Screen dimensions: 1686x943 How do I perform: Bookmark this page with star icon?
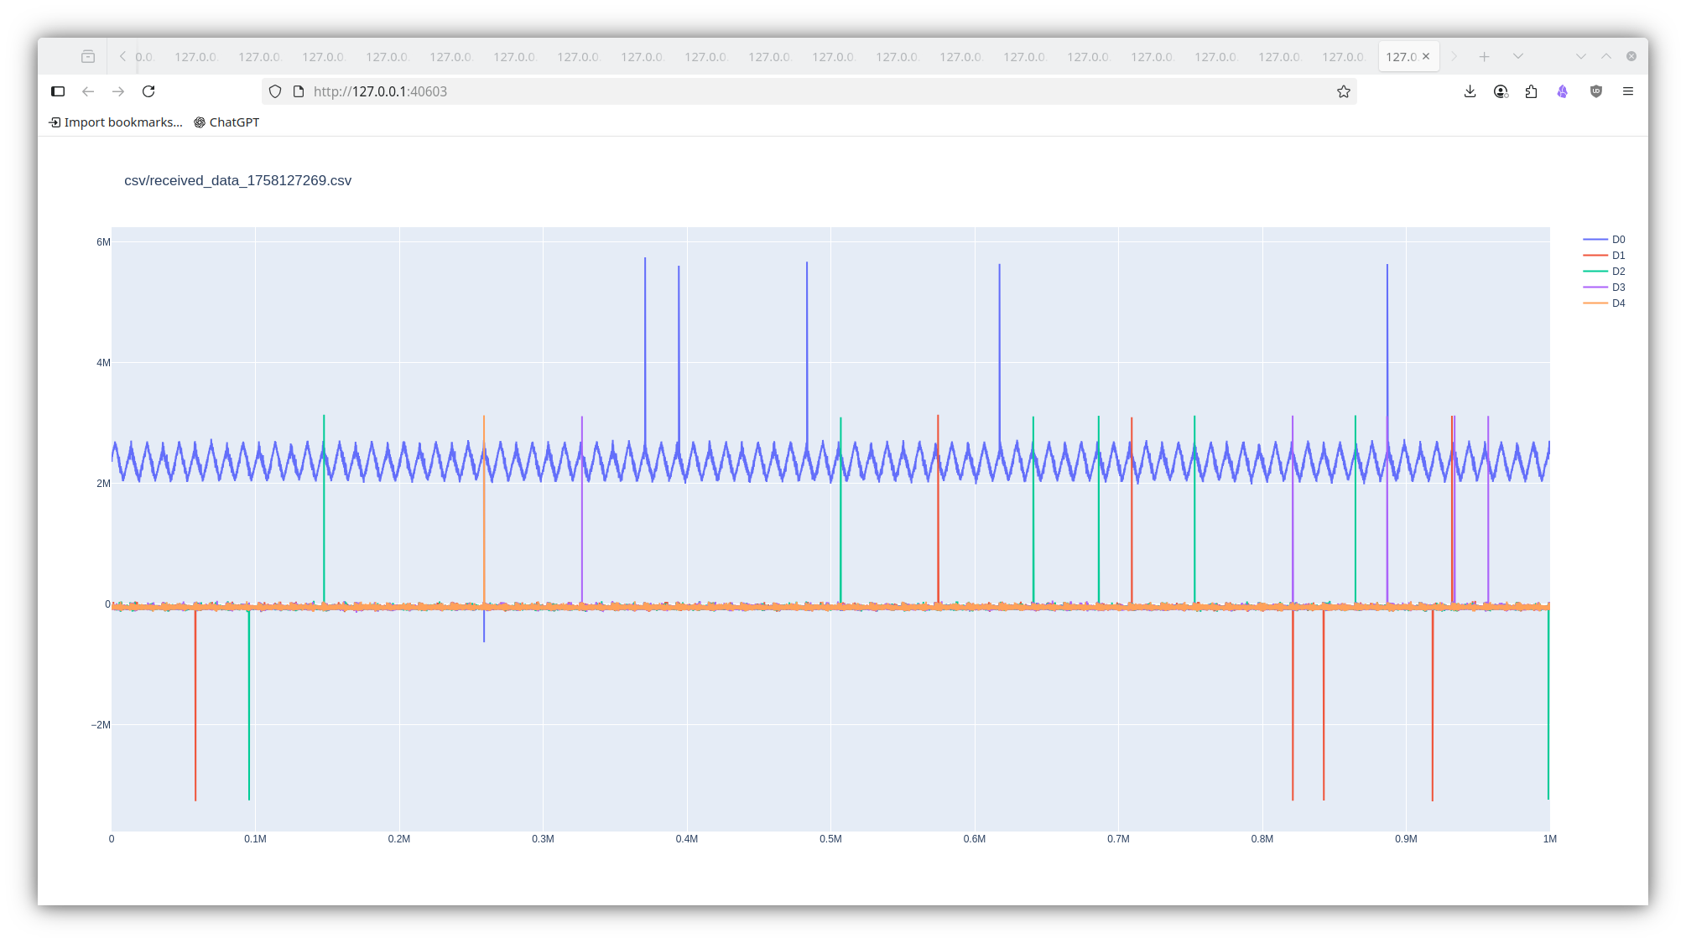(1344, 91)
